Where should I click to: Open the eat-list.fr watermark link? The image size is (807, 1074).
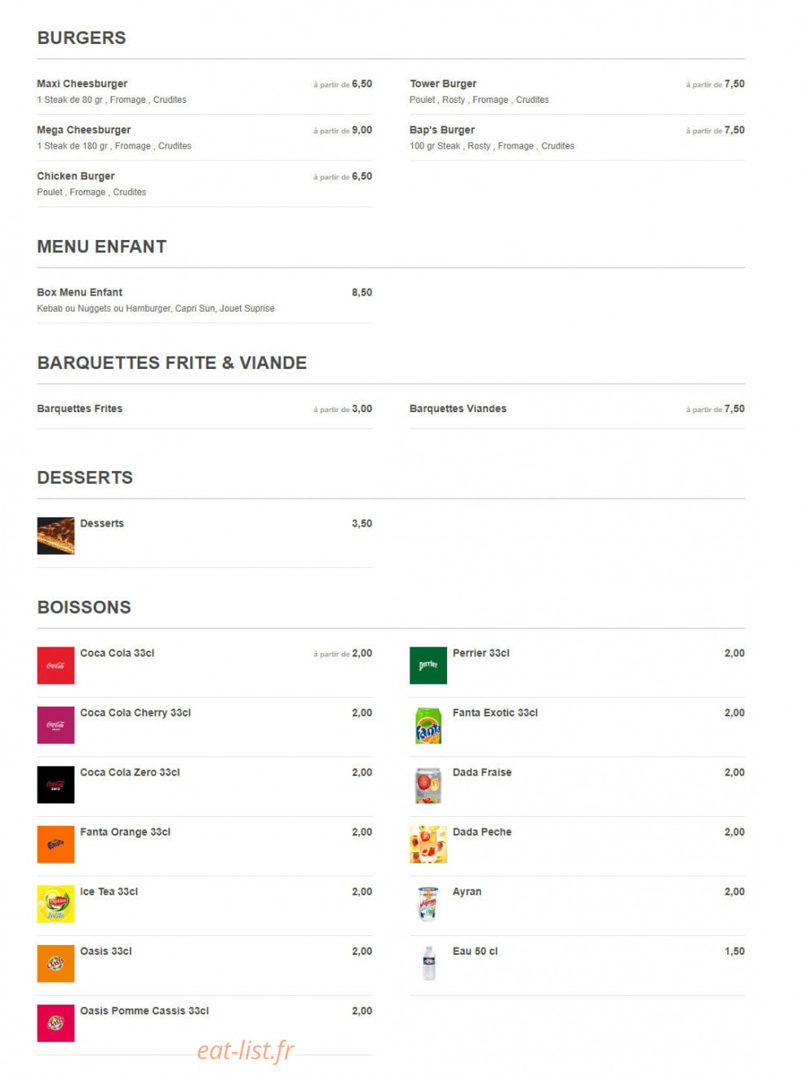tap(246, 1050)
